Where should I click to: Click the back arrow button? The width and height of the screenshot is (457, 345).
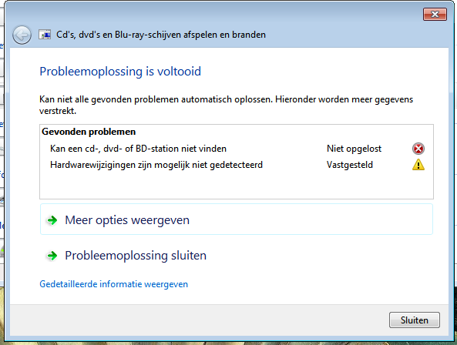pos(22,35)
